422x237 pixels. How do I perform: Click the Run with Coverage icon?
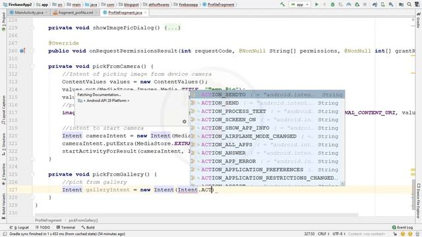point(340,5)
